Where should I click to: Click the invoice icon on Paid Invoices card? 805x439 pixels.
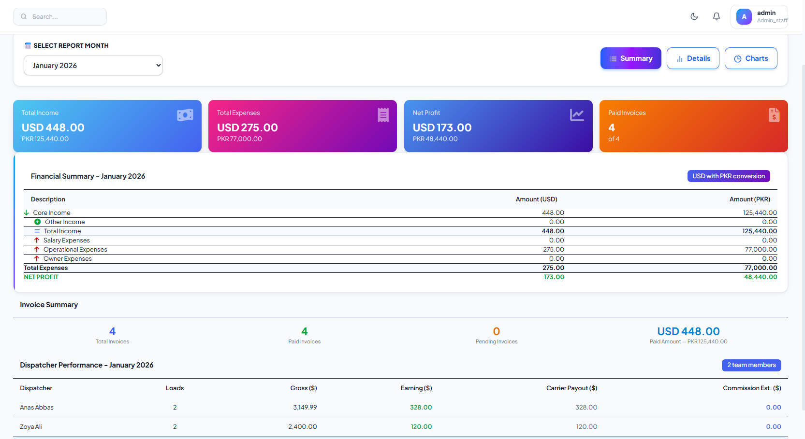774,115
